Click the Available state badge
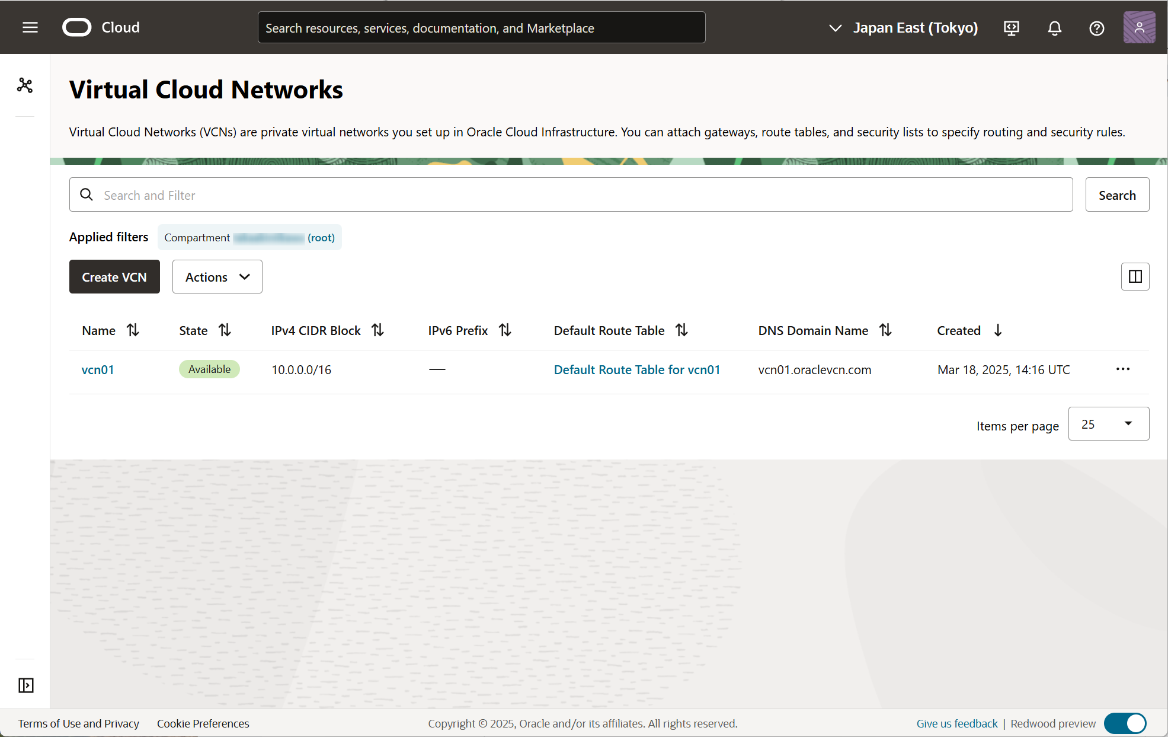 (x=209, y=369)
